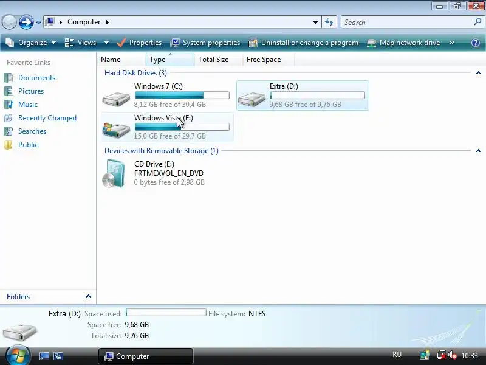
Task: Sort by the Free Space column header
Action: click(269, 59)
